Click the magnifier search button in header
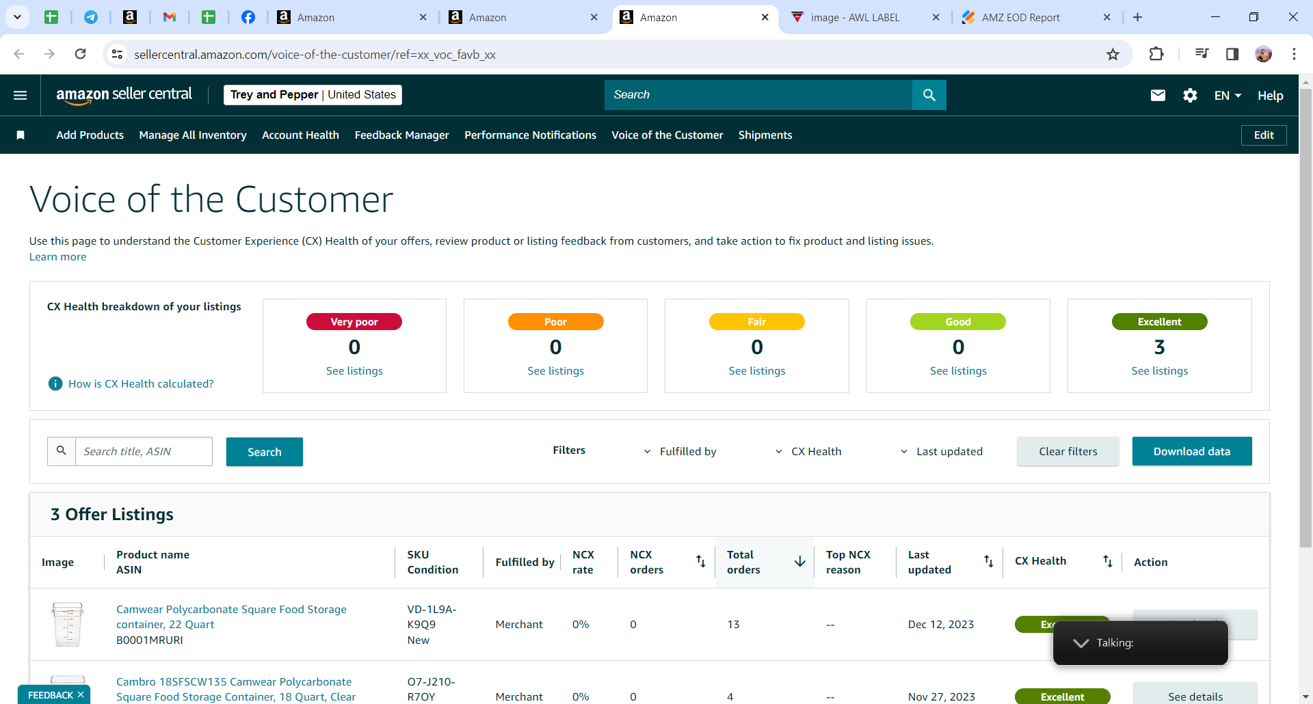The height and width of the screenshot is (704, 1313). pos(929,95)
